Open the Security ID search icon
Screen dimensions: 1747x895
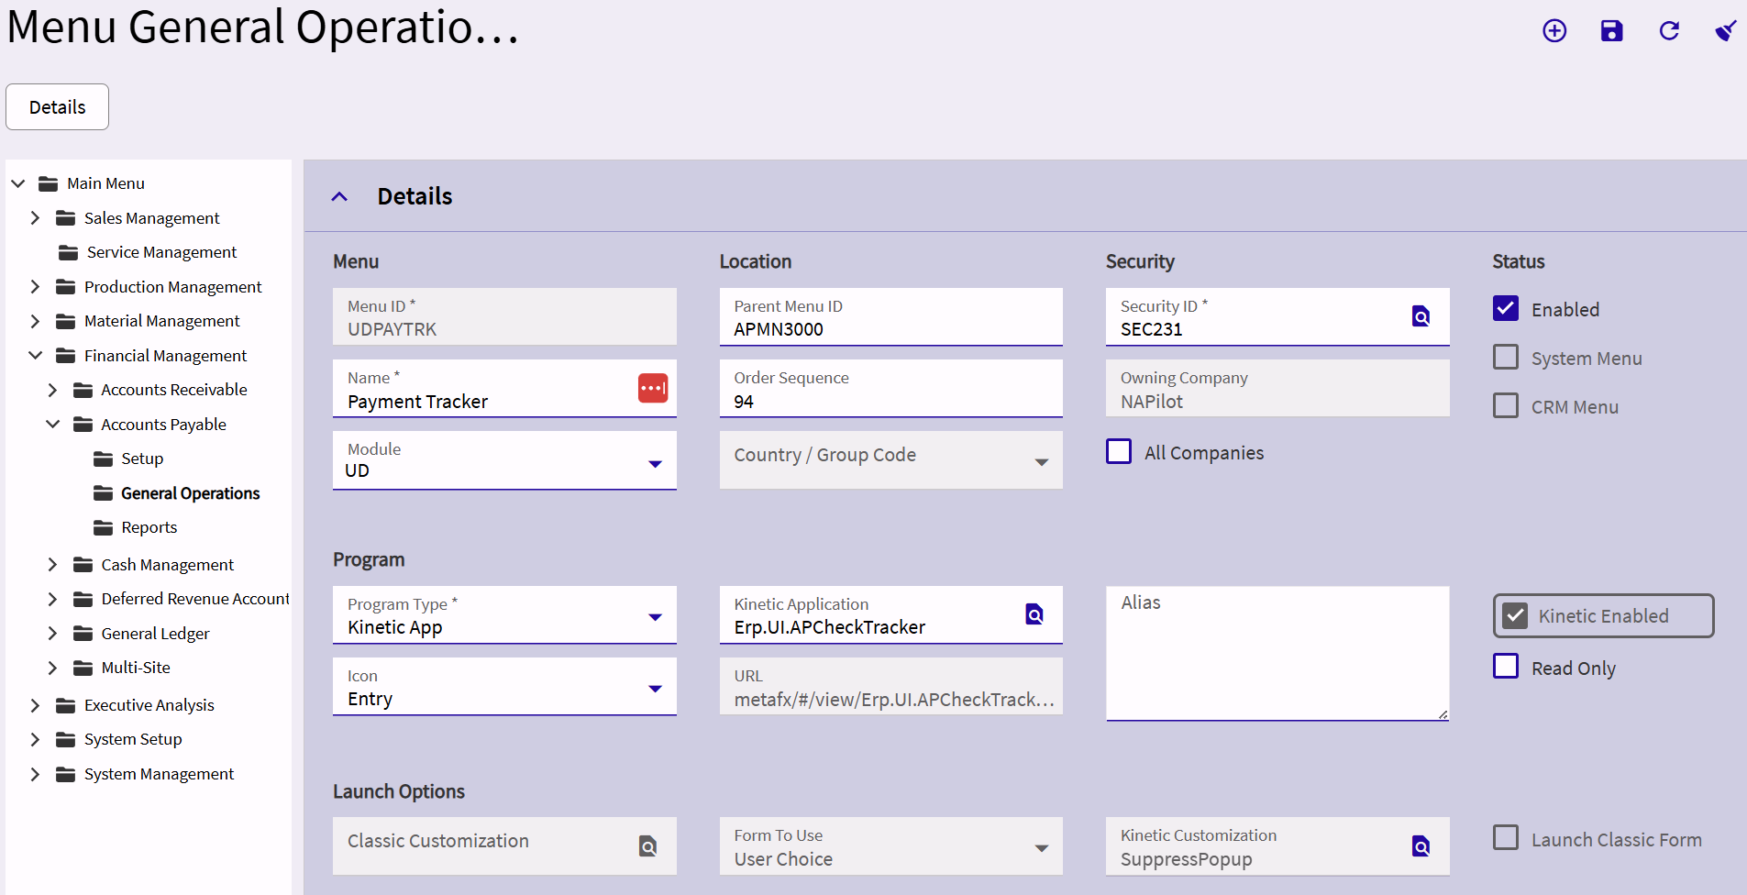tap(1421, 316)
